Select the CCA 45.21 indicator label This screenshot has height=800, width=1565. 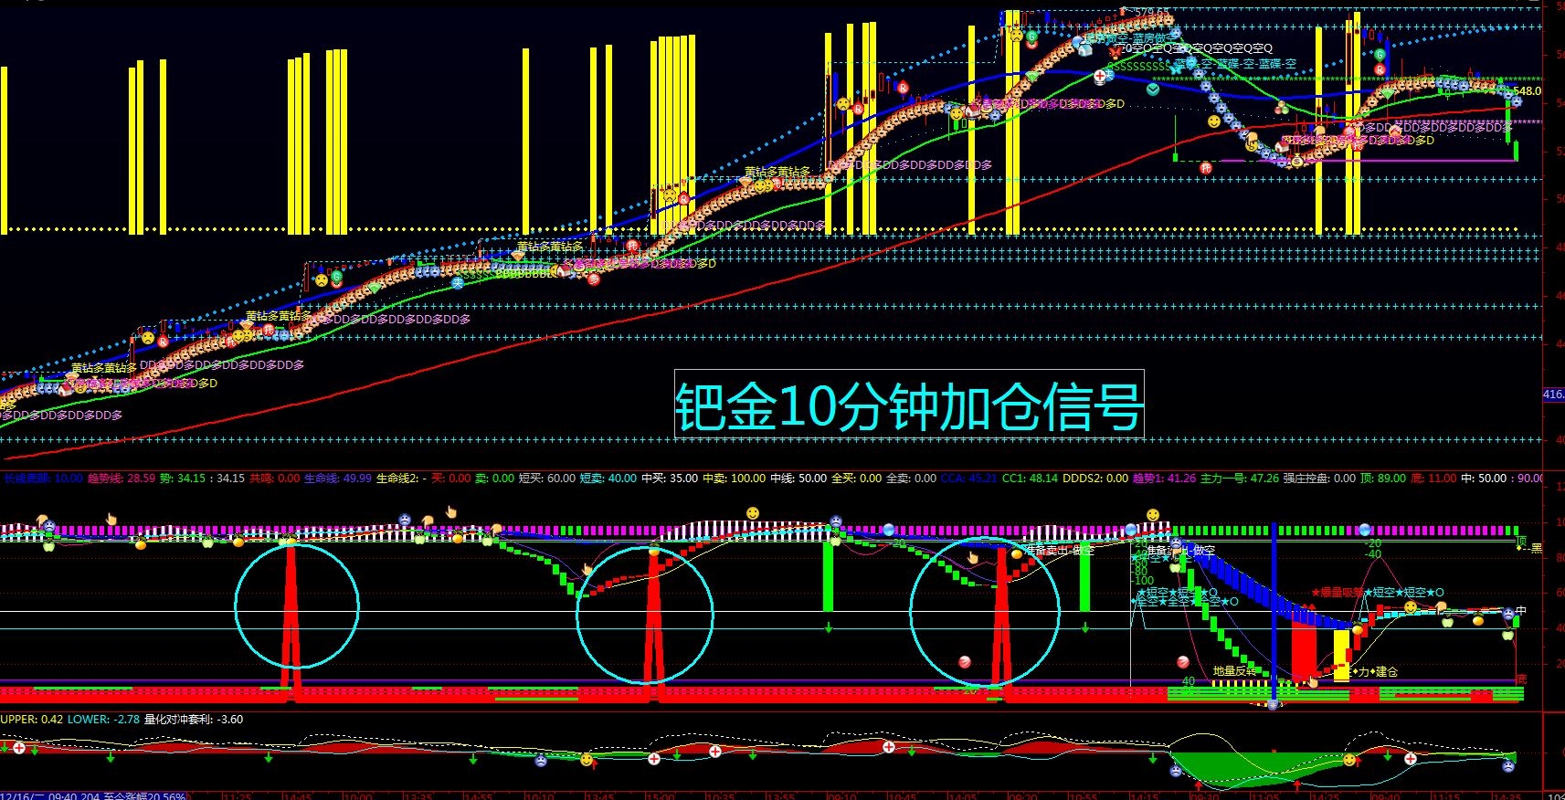(x=968, y=478)
